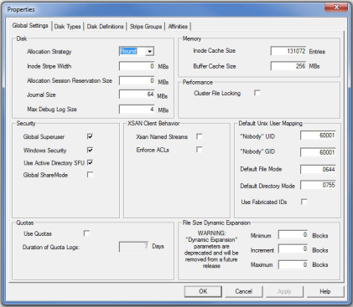Focus the Default File Mode field
The height and width of the screenshot is (307, 353).
pos(318,169)
